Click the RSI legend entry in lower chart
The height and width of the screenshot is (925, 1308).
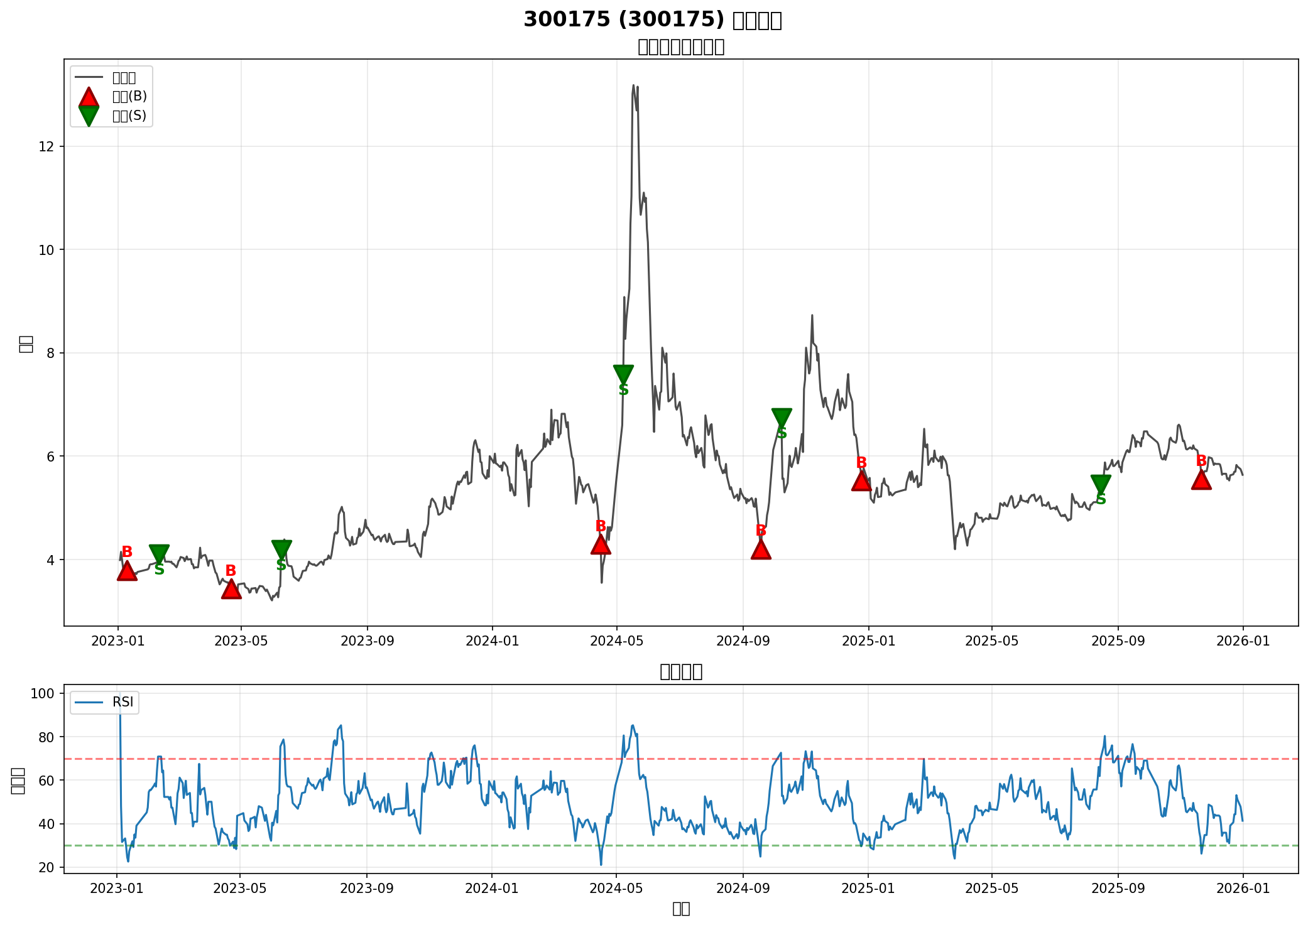pos(104,702)
